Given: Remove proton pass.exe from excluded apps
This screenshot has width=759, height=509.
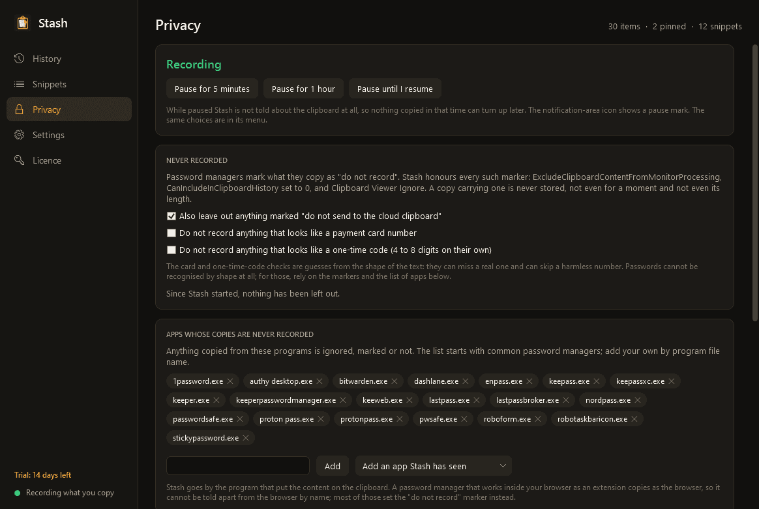Looking at the screenshot, I should [x=321, y=419].
